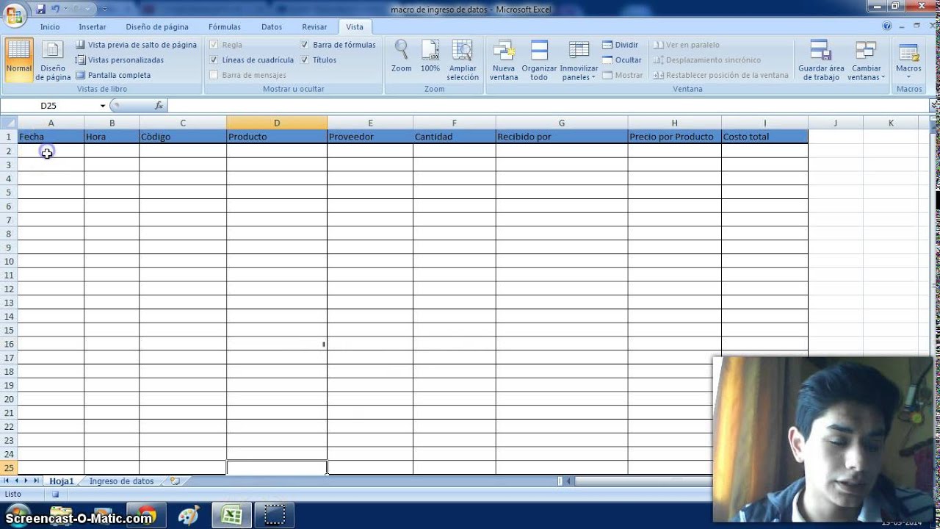Save workbook from quick access toolbar
940x529 pixels.
tap(40, 9)
